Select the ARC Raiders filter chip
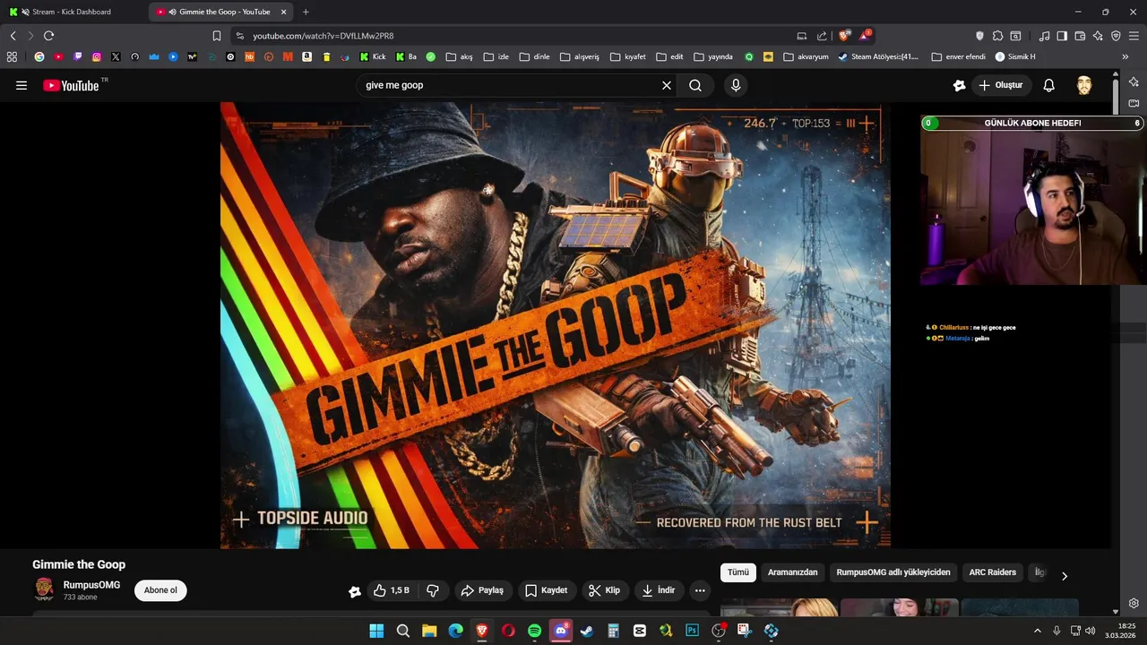The image size is (1147, 645). pyautogui.click(x=993, y=572)
